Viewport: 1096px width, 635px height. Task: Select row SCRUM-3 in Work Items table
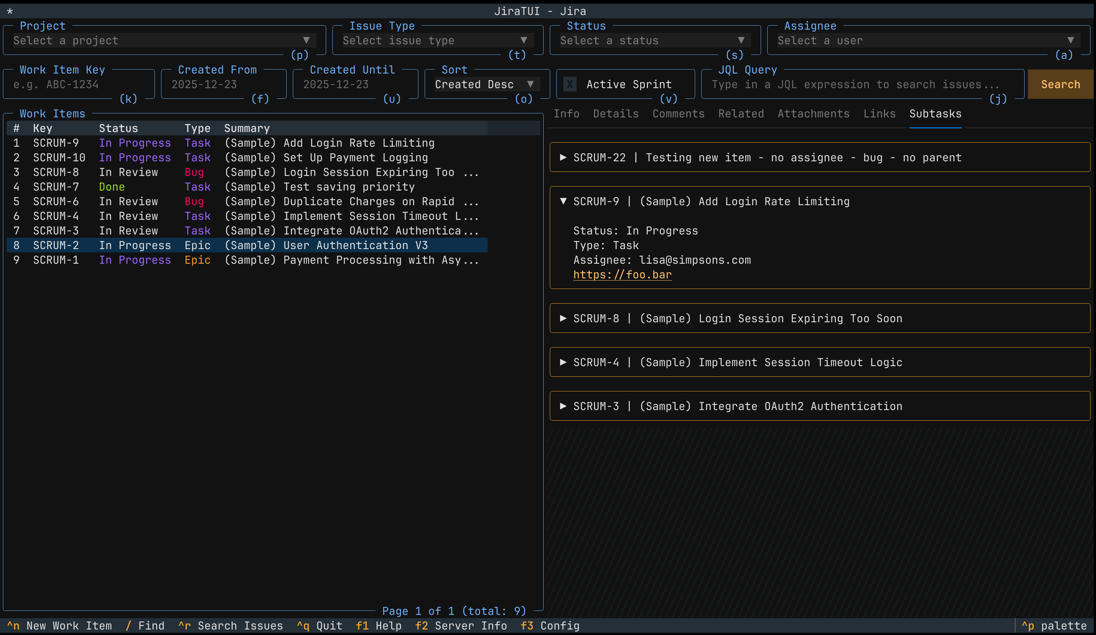247,231
